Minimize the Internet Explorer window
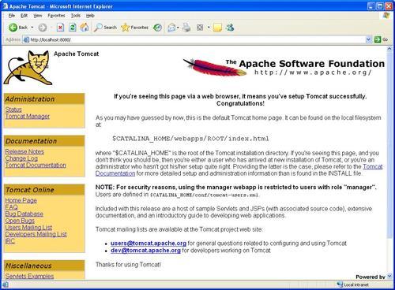The height and width of the screenshot is (290, 395). pos(371,6)
